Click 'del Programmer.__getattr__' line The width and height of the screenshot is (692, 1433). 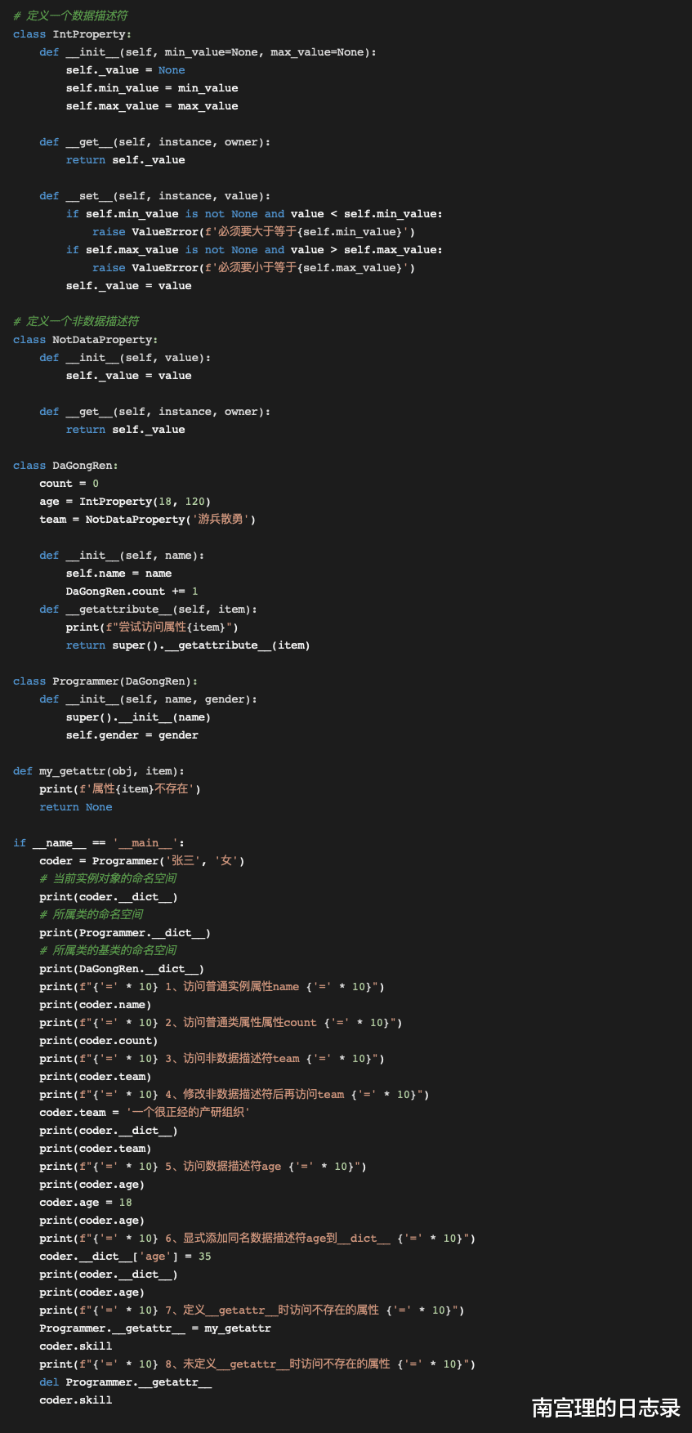pyautogui.click(x=126, y=1382)
